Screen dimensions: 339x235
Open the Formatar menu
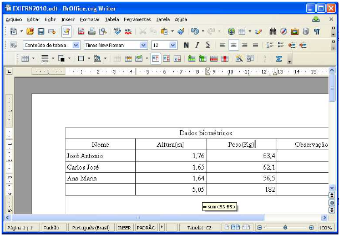(89, 19)
